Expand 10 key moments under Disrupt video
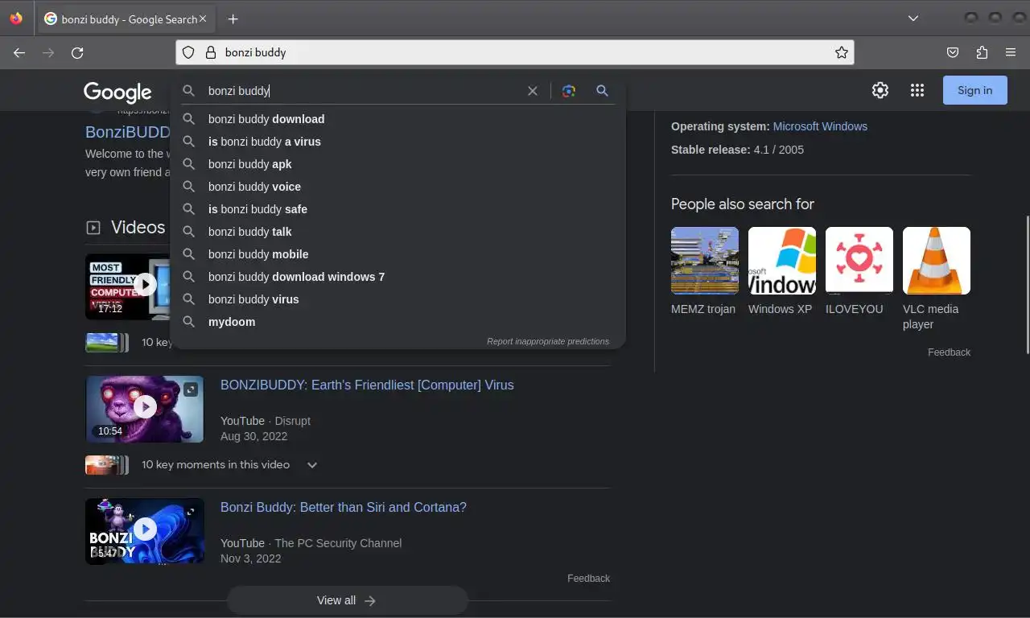 [x=312, y=465]
